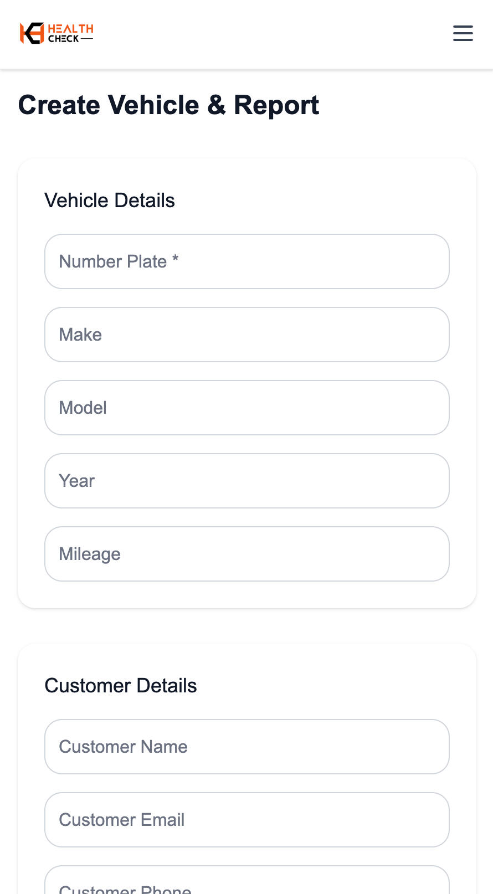
Task: Click the Create Vehicle & Report title
Action: [168, 105]
